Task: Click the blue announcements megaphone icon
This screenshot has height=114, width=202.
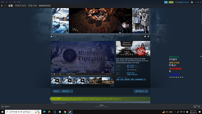Action: click(x=166, y=2)
